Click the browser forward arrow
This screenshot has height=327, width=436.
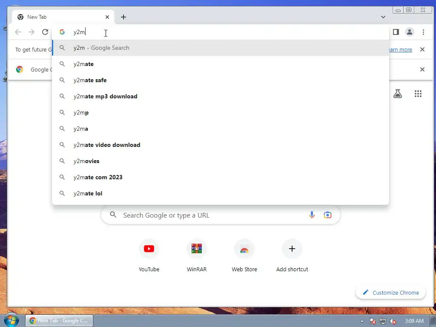(32, 32)
